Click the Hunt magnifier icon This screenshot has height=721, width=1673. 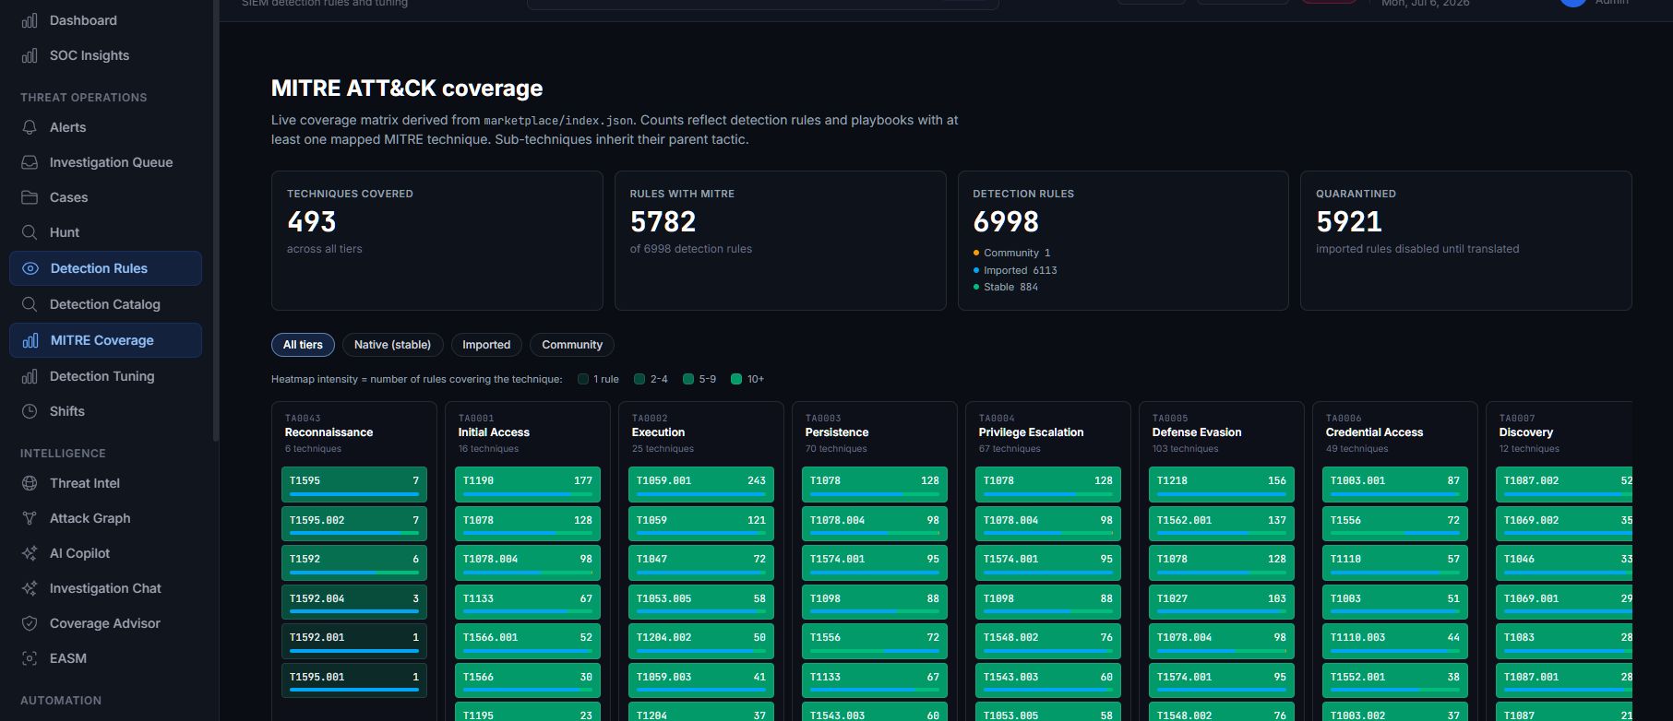(x=30, y=232)
